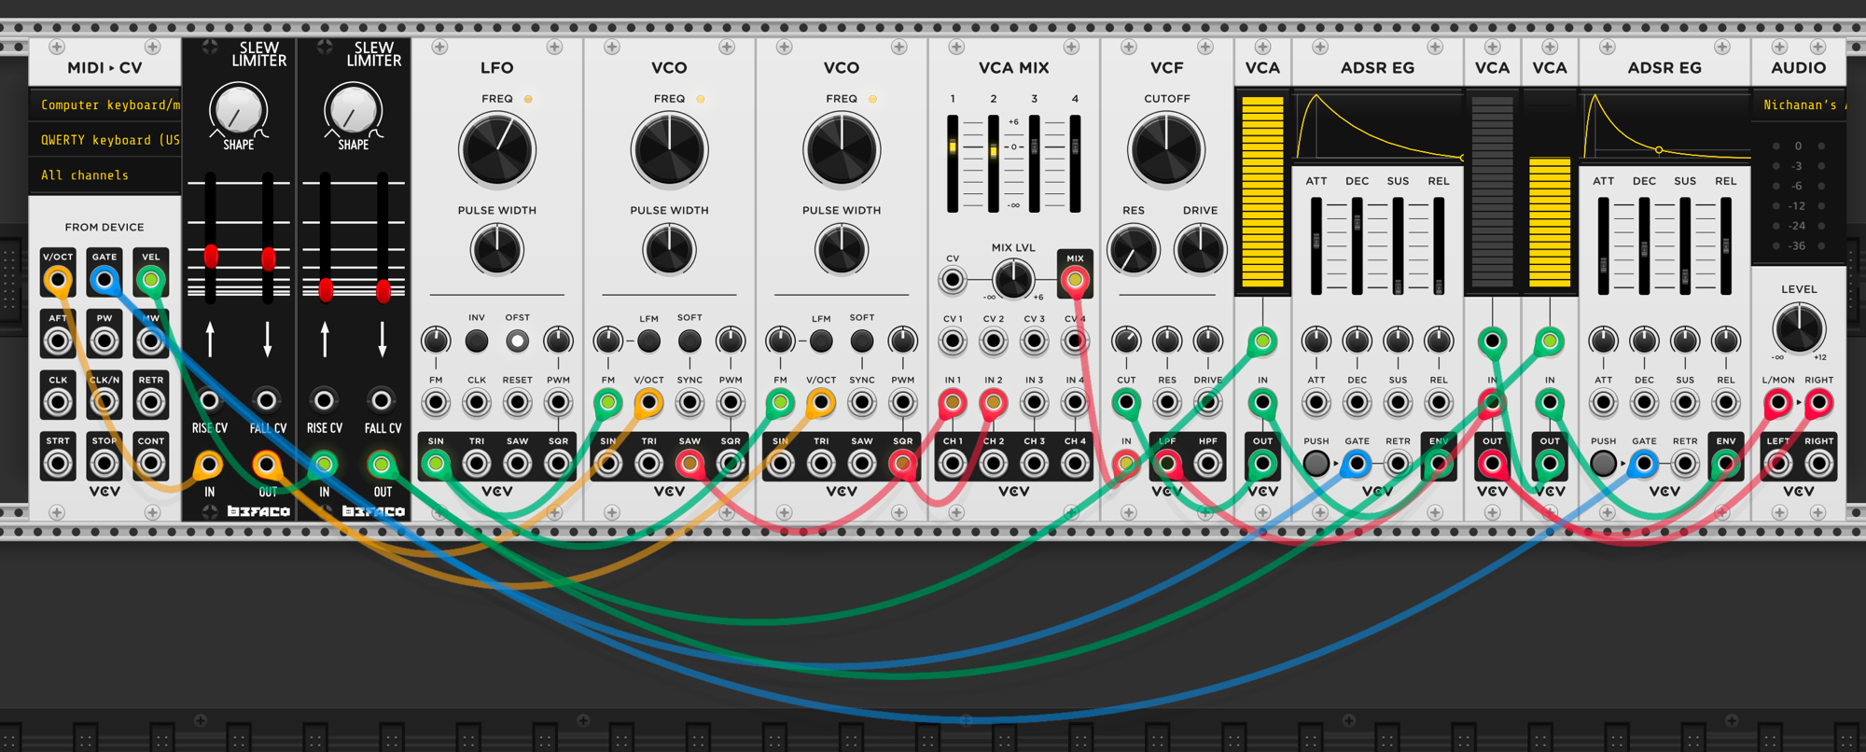Viewport: 1866px width, 752px height.
Task: Click second VCO SQR output jack
Action: click(902, 463)
